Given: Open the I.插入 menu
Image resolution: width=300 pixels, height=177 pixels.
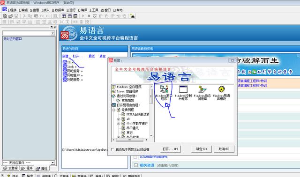Looking at the screenshot, I should 45,10.
